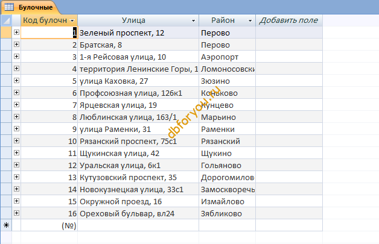Click the new record asterisk row selector

point(6,225)
